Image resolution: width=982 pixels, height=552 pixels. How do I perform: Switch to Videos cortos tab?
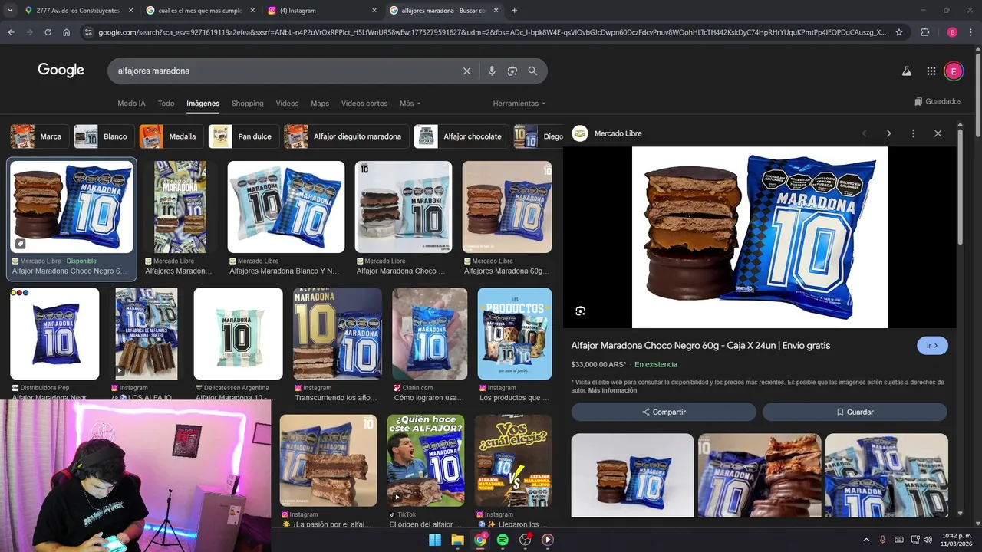[364, 103]
